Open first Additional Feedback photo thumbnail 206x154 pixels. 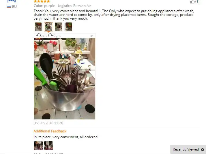click(x=38, y=146)
